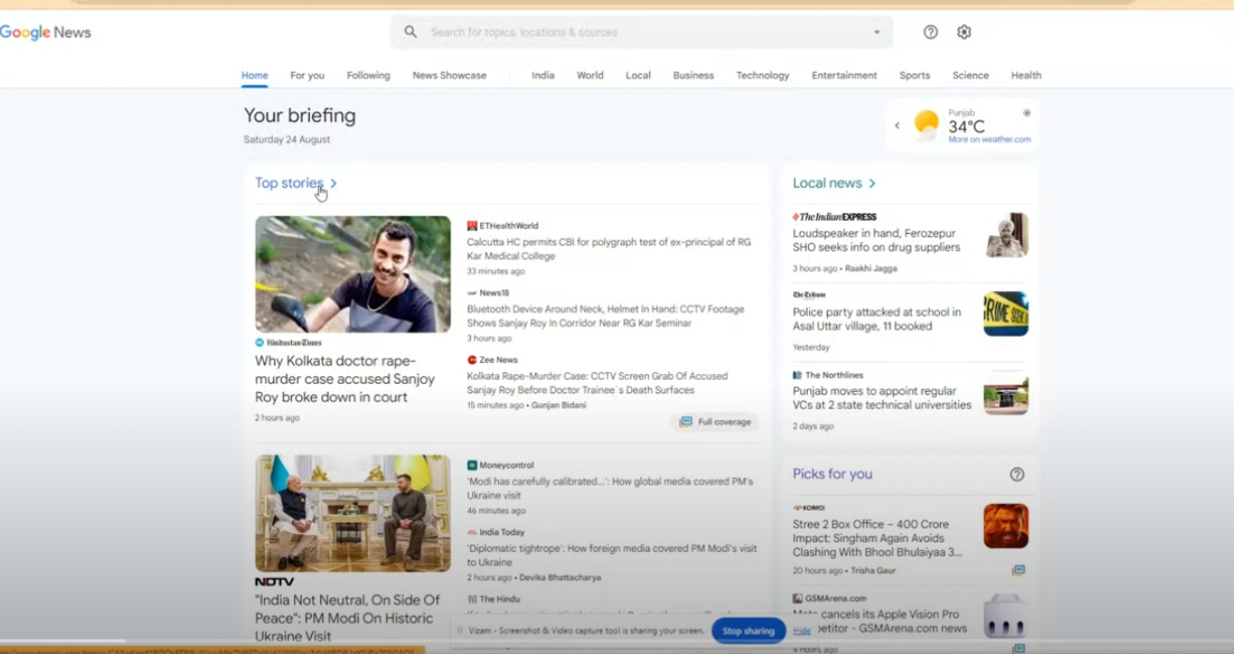Click the ETHealthWorld source icon
This screenshot has width=1234, height=654.
[472, 225]
